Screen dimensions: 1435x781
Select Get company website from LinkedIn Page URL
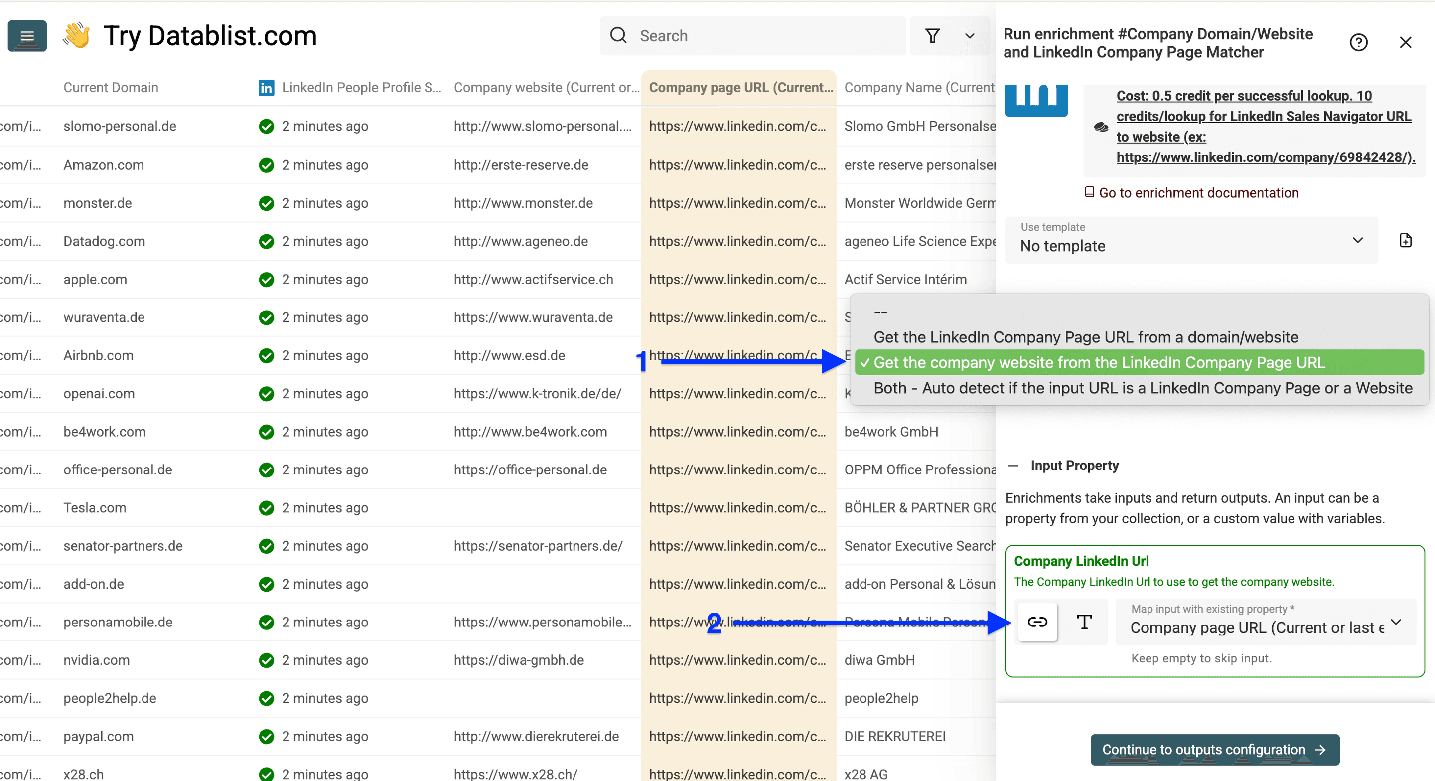[1139, 363]
